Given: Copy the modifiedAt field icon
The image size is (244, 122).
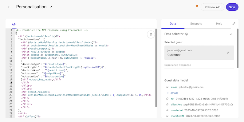Looking at the screenshot, I should click(x=167, y=116).
